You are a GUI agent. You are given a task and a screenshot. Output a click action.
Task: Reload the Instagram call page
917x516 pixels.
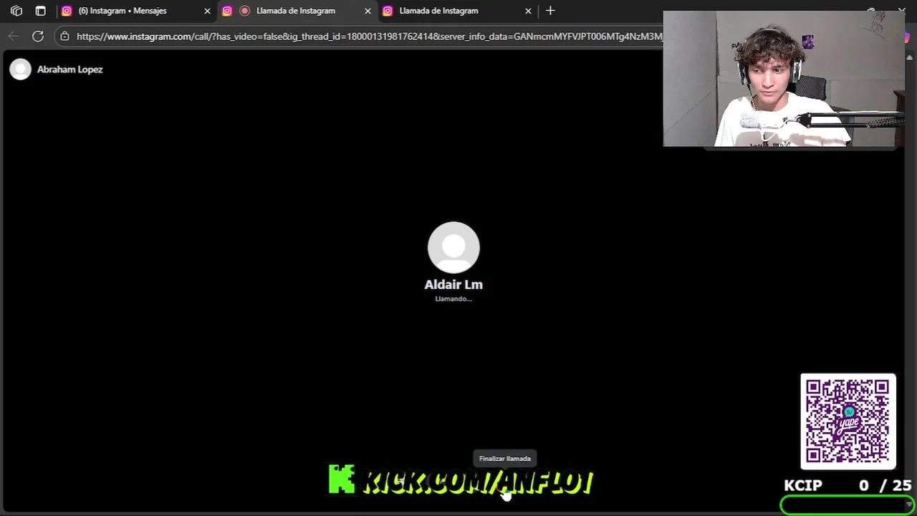coord(38,36)
